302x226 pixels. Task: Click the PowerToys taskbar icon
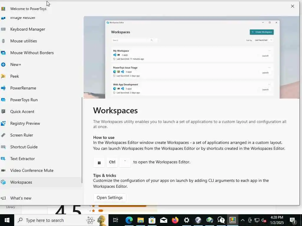coord(232,220)
